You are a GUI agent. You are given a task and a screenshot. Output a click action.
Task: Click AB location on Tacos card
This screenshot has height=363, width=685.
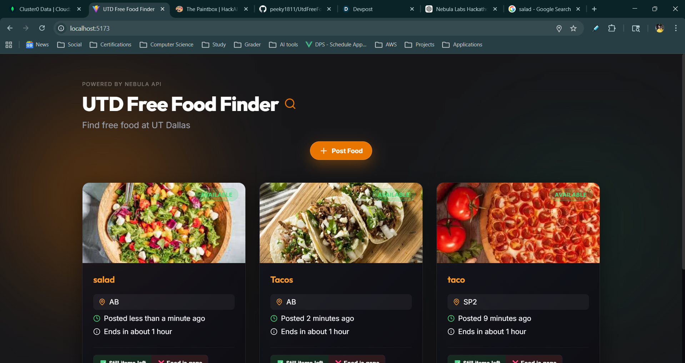[x=341, y=302]
